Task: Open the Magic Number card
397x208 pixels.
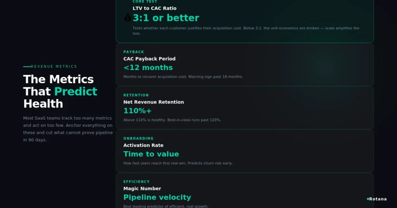Action: 245,191
